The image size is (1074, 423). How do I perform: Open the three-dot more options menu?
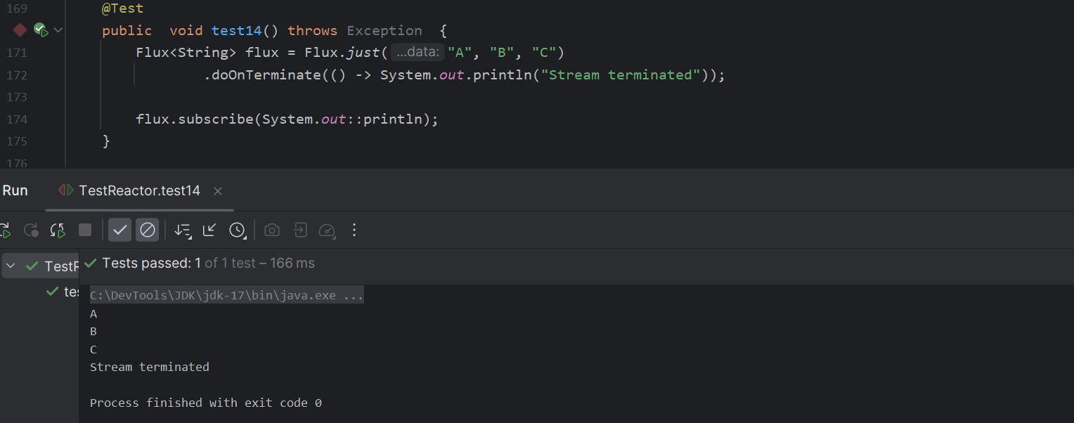354,230
